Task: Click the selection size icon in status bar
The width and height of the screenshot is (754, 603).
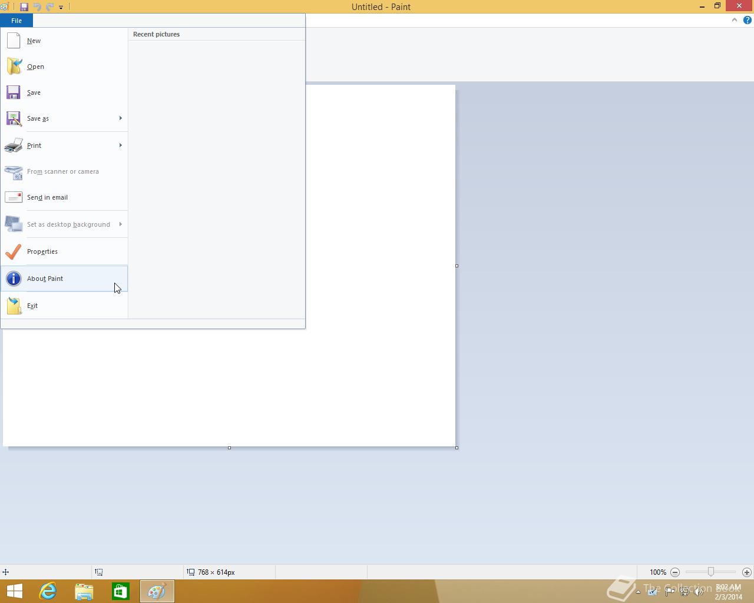Action: coord(99,572)
